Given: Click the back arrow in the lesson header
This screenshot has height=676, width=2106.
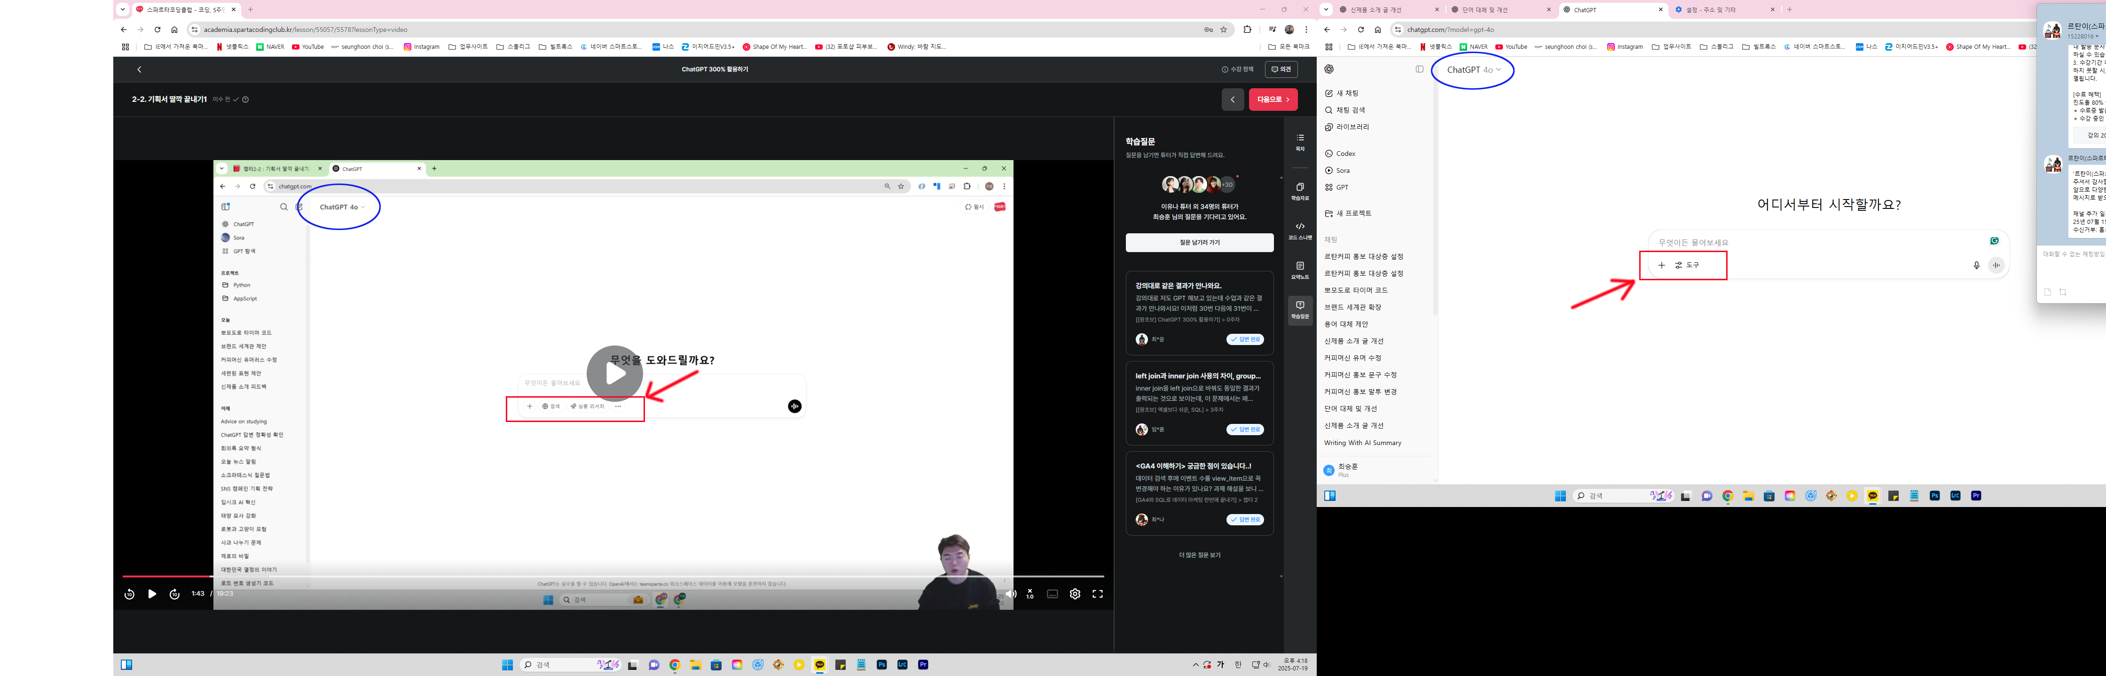Looking at the screenshot, I should click(x=139, y=69).
